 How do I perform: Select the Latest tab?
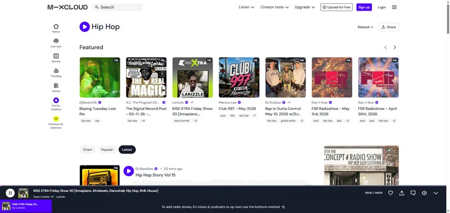pyautogui.click(x=127, y=150)
